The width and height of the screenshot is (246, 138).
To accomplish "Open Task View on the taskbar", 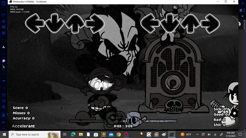I will click(65, 134).
